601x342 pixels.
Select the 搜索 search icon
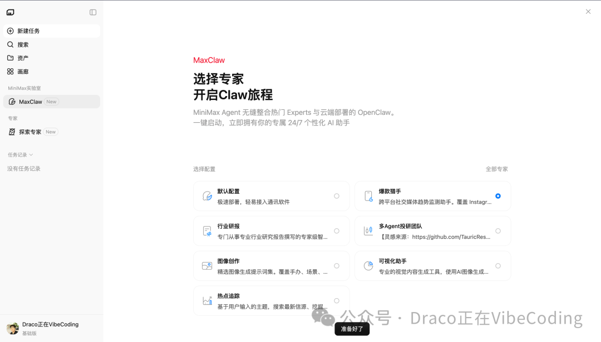[11, 44]
